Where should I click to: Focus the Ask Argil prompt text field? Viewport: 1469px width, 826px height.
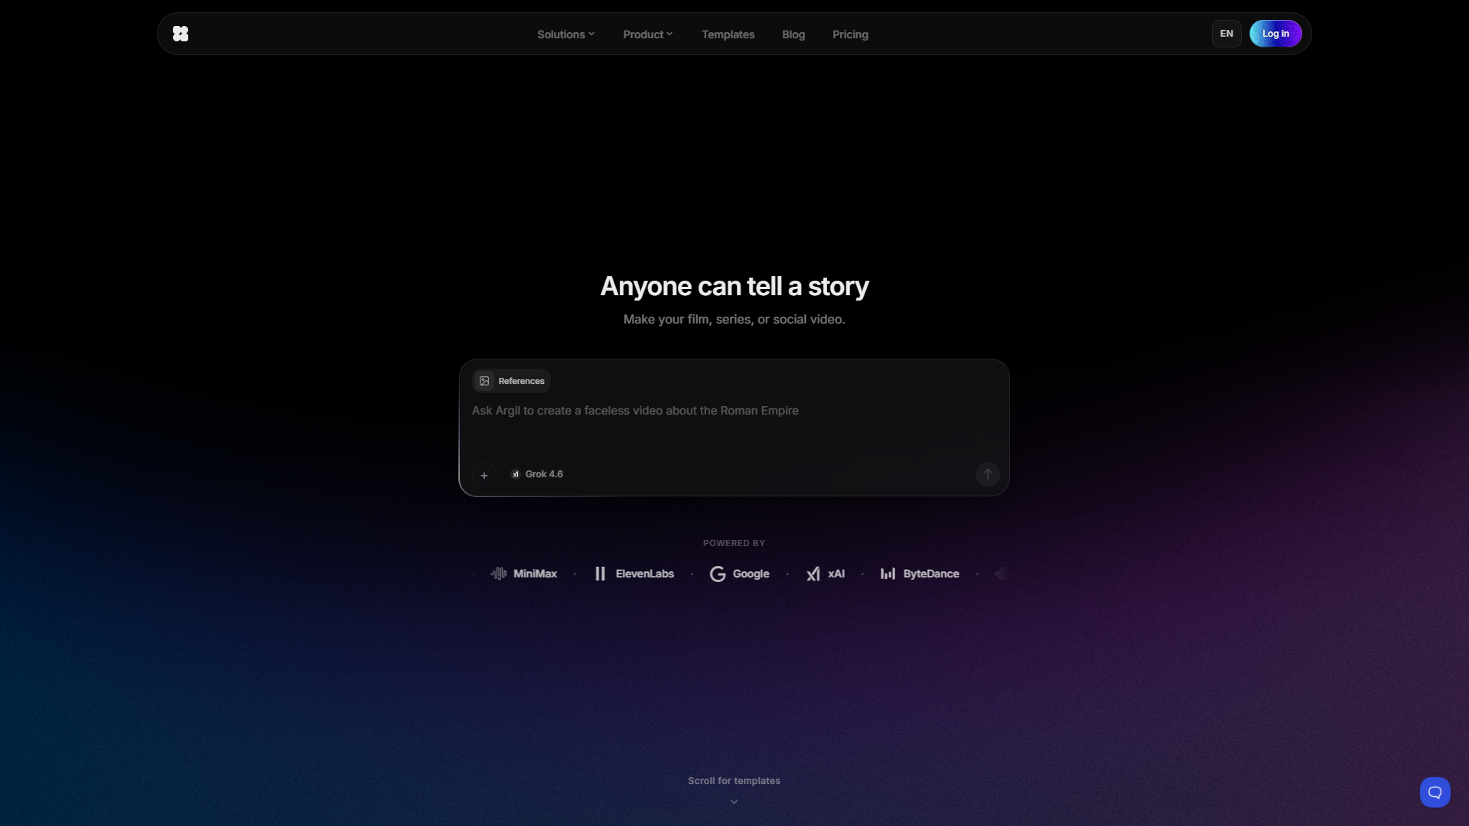734,411
